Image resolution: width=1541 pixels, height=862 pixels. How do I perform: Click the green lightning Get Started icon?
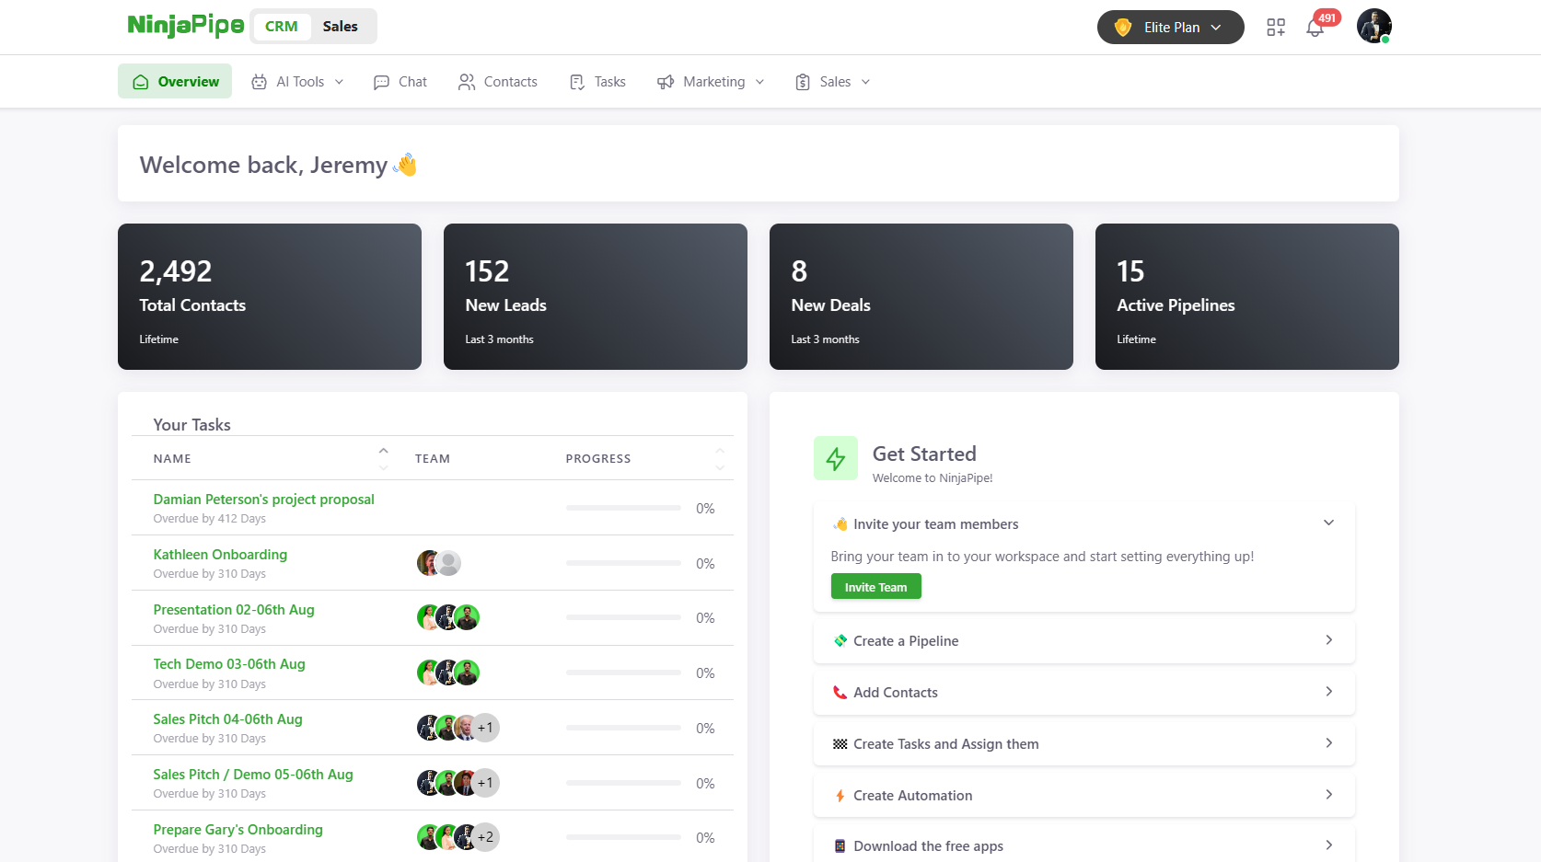(x=835, y=458)
